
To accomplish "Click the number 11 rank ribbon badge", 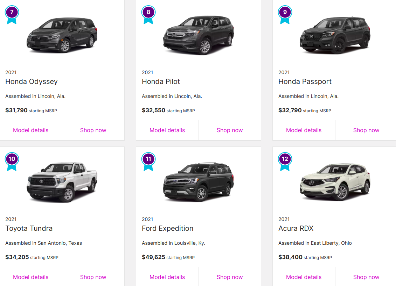I will pos(148,160).
